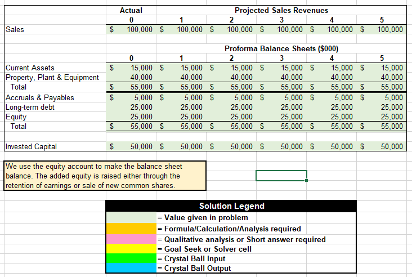Select year 1 Property, Plant & Equipment 40,000
412x277 pixels.
point(191,77)
